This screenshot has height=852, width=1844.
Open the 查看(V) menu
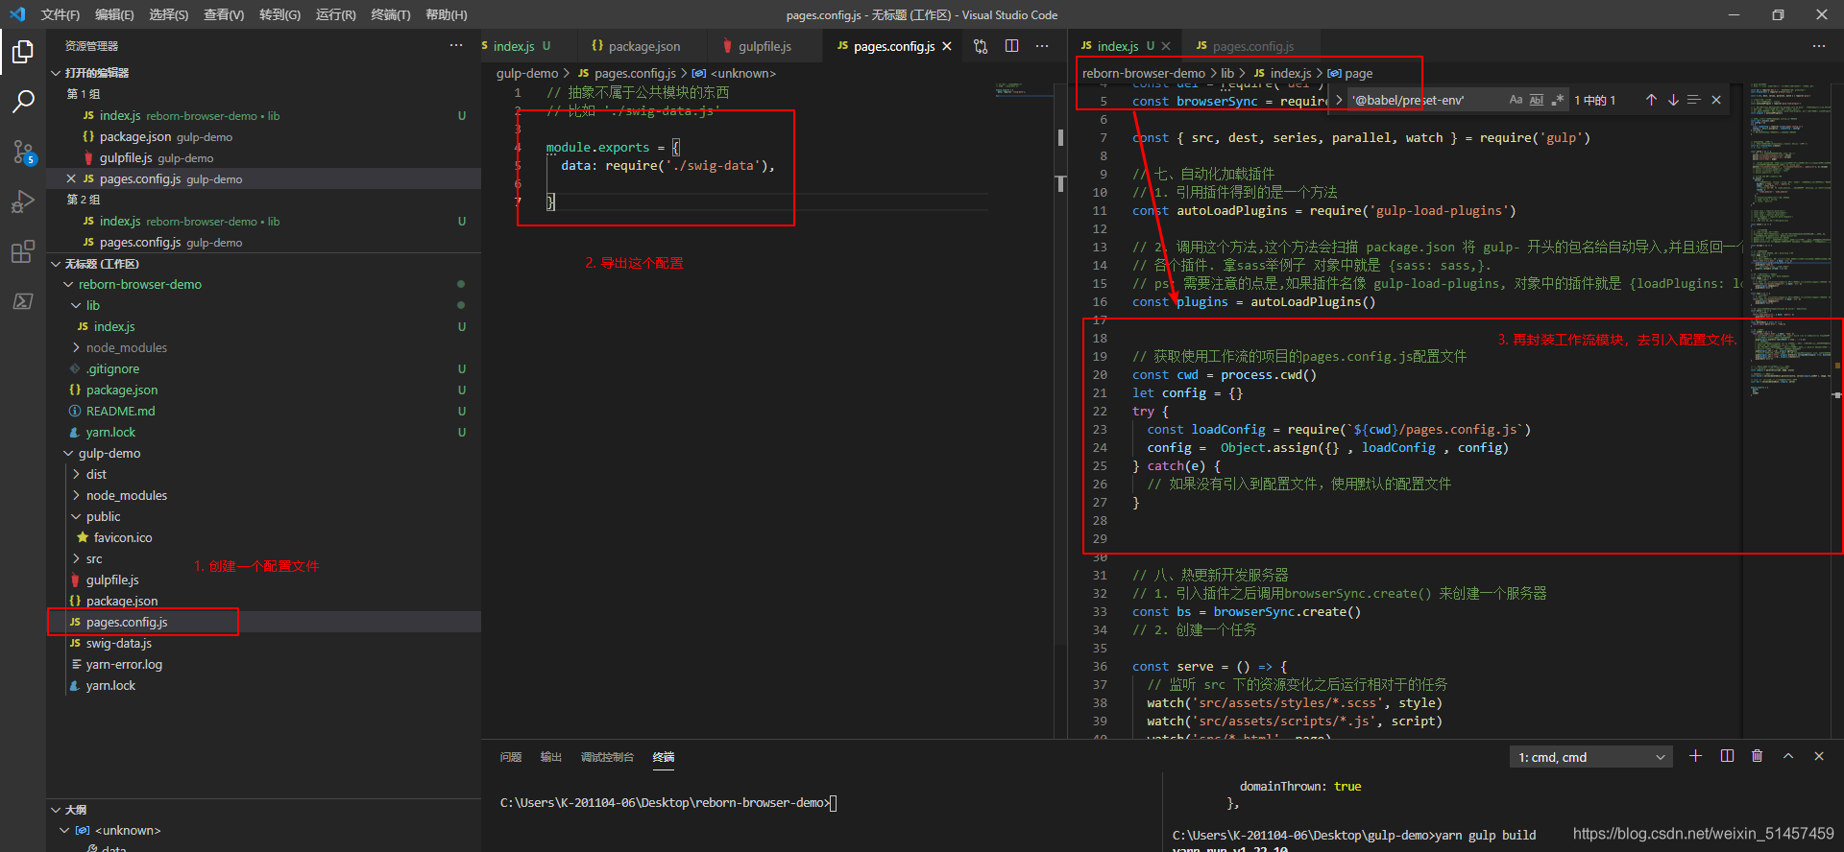click(224, 14)
